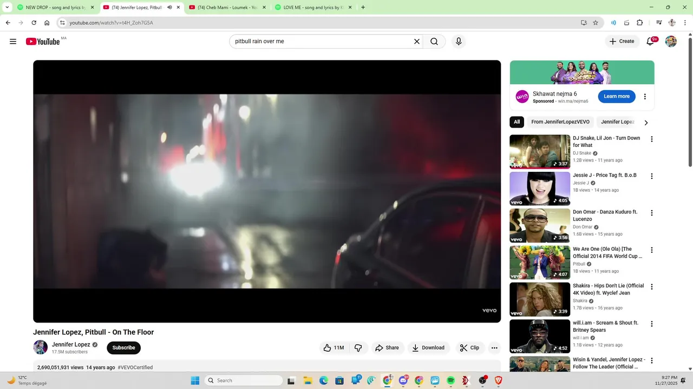Open options for Shakira Hips Don't Lie
This screenshot has width=693, height=389.
click(x=652, y=287)
